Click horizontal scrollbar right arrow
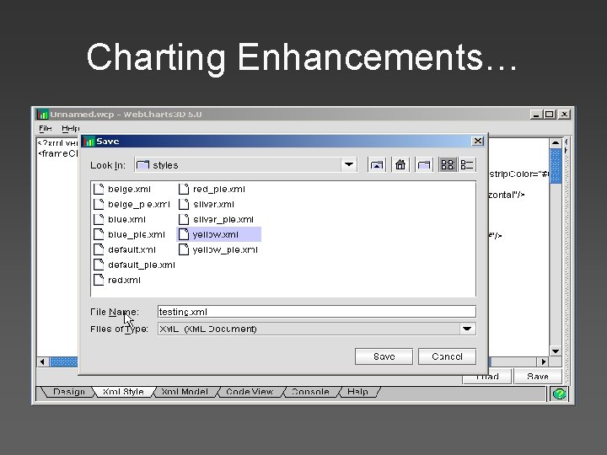 click(544, 361)
